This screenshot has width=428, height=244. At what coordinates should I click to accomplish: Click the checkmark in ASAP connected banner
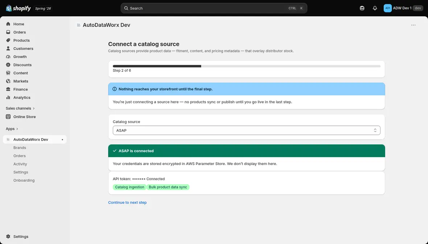(115, 151)
